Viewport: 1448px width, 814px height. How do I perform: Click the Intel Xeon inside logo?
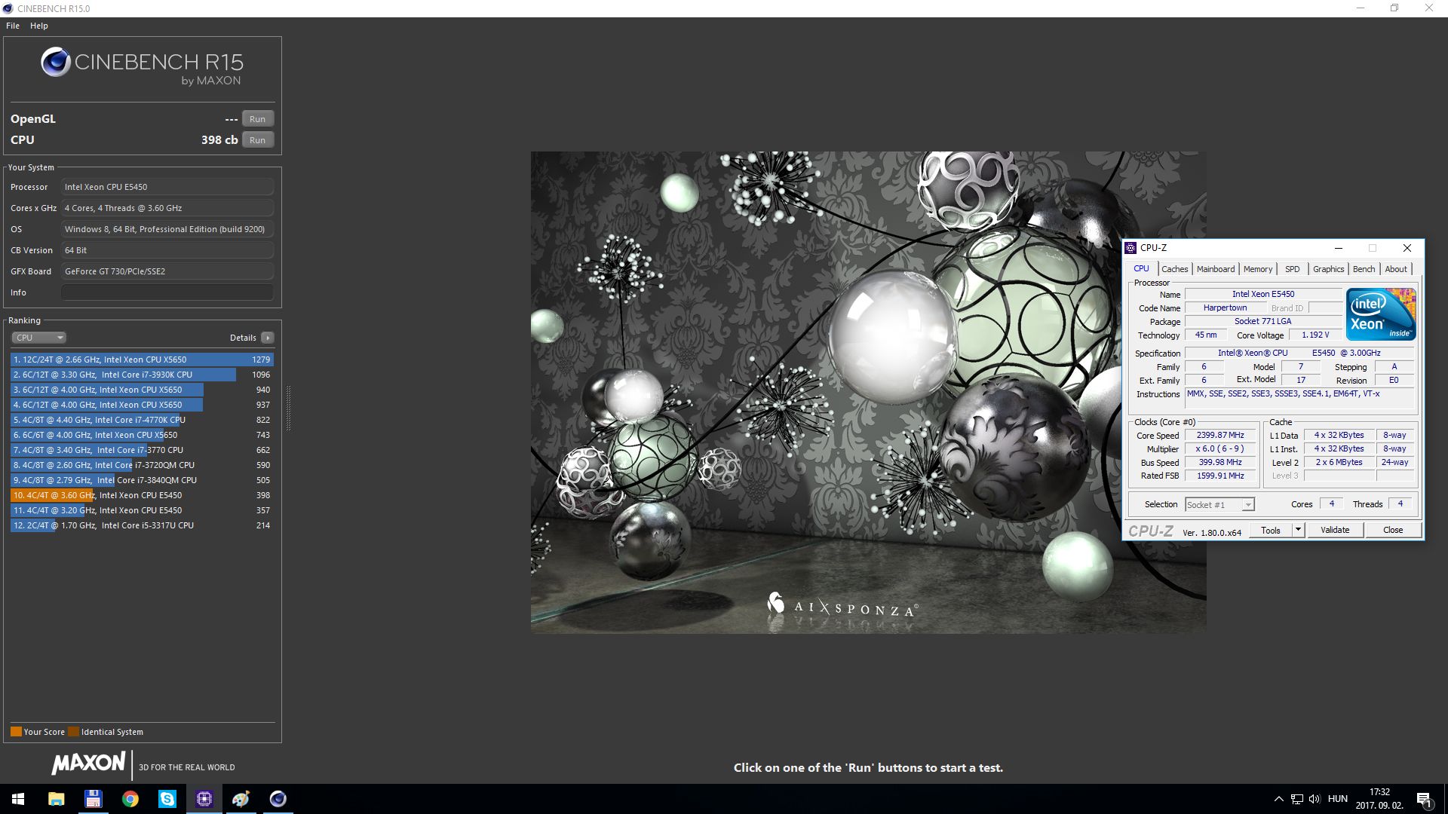tap(1381, 314)
